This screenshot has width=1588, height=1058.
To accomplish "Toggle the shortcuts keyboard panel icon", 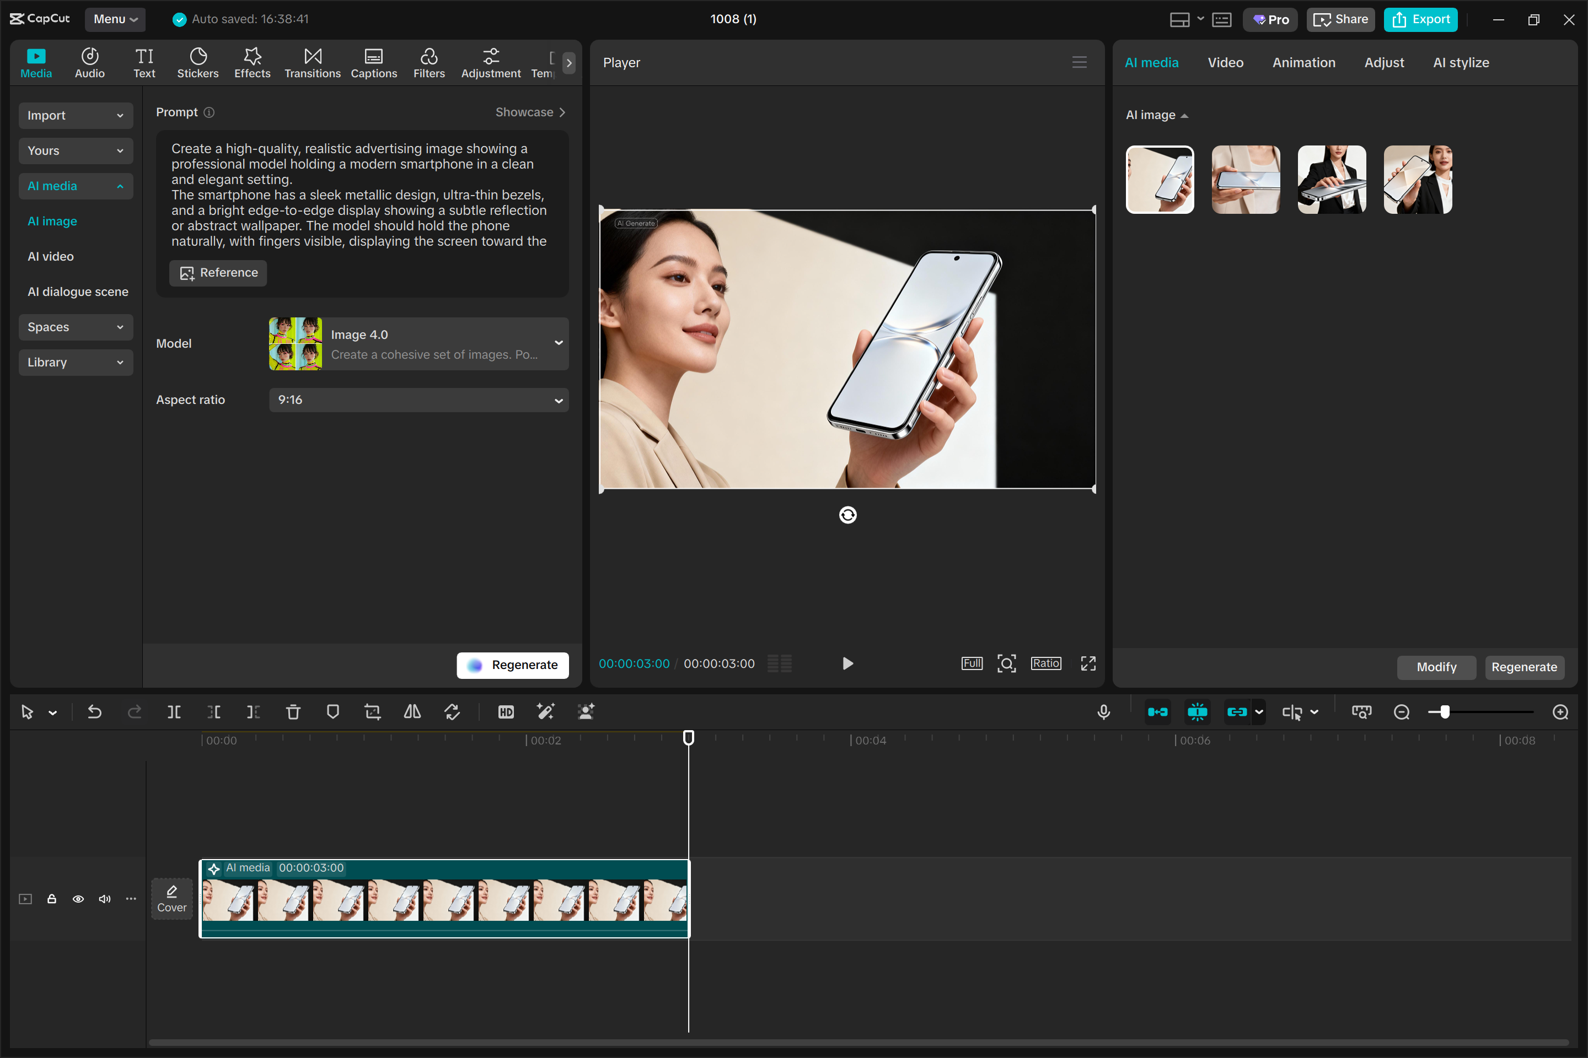I will (x=1222, y=20).
